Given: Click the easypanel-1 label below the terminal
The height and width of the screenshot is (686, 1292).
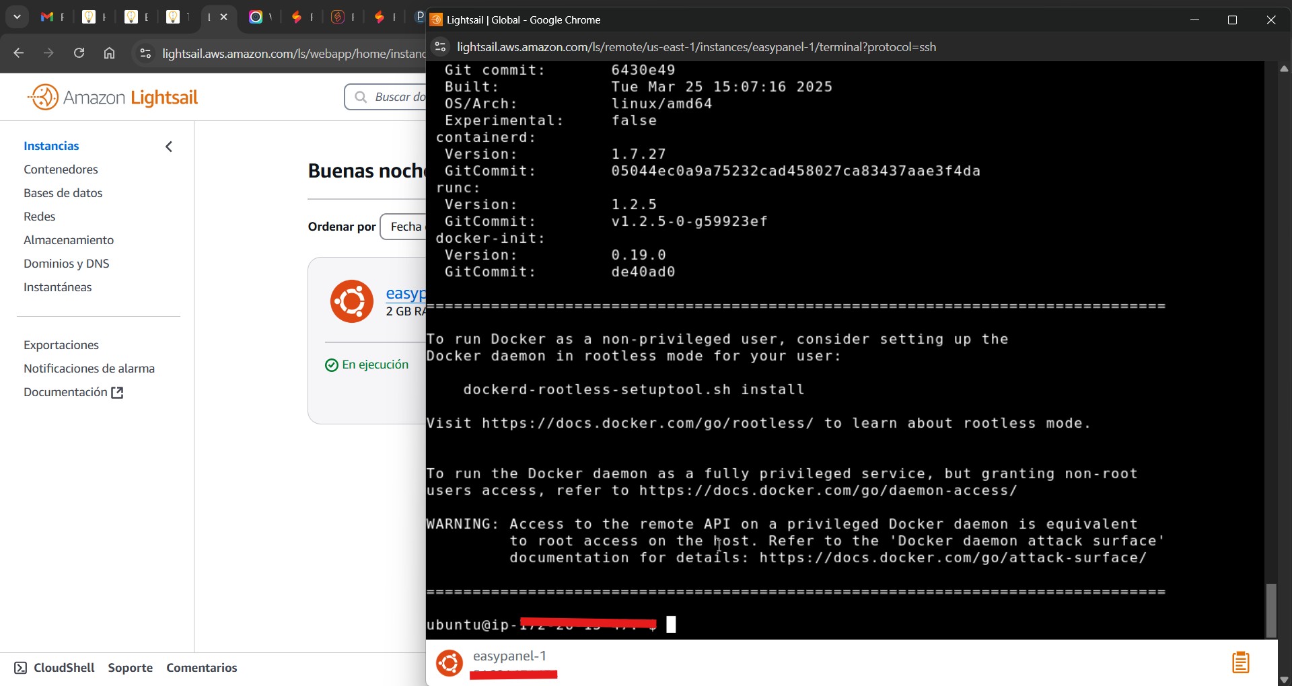Looking at the screenshot, I should pos(509,656).
